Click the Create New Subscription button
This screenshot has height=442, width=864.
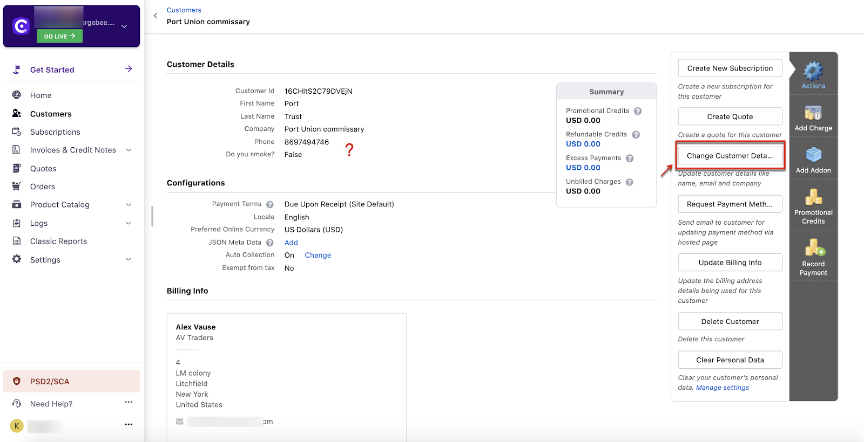(x=730, y=68)
